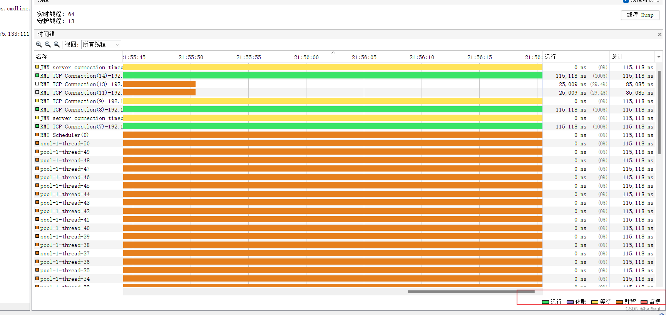Screen dimensions: 666x315
Task: Click state icon of pool-1-thread-40
Action: [x=37, y=228]
